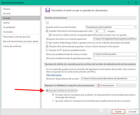Open the Más información link
140x115 pixels.
click(54, 75)
